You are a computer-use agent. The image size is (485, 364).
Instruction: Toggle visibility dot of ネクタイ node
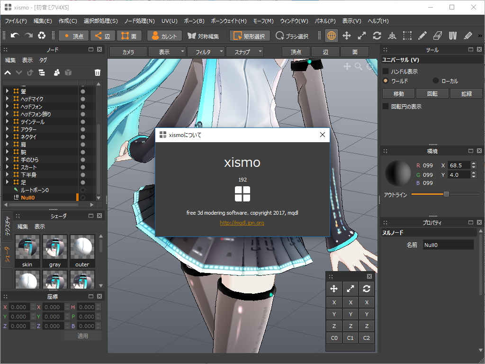82,137
